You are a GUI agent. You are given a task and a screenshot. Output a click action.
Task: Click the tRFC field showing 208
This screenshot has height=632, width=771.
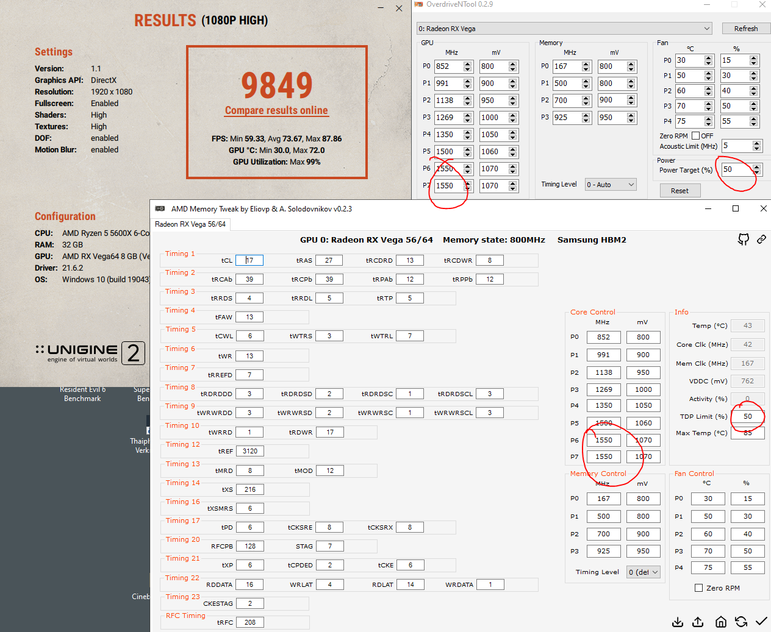[250, 622]
